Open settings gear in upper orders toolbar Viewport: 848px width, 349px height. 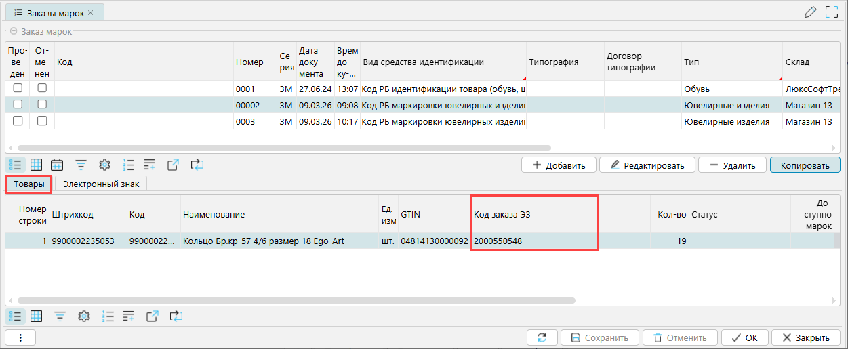tap(104, 165)
